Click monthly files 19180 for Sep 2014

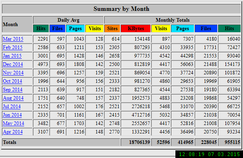tap(210, 90)
